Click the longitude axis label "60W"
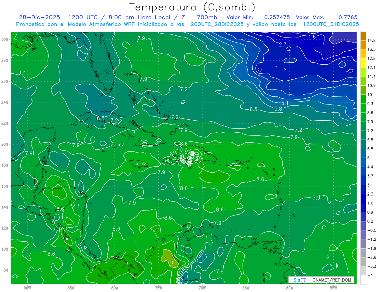The width and height of the screenshot is (378, 292). tap(290, 288)
